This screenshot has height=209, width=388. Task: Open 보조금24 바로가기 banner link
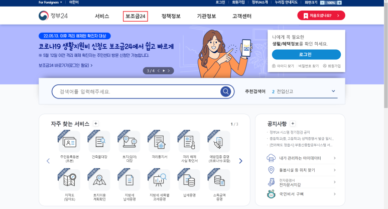tap(66, 65)
